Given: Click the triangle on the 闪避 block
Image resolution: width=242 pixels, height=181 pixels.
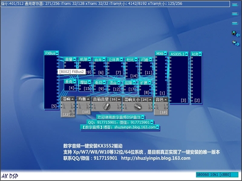Looking at the screenshot, I should (150, 60).
